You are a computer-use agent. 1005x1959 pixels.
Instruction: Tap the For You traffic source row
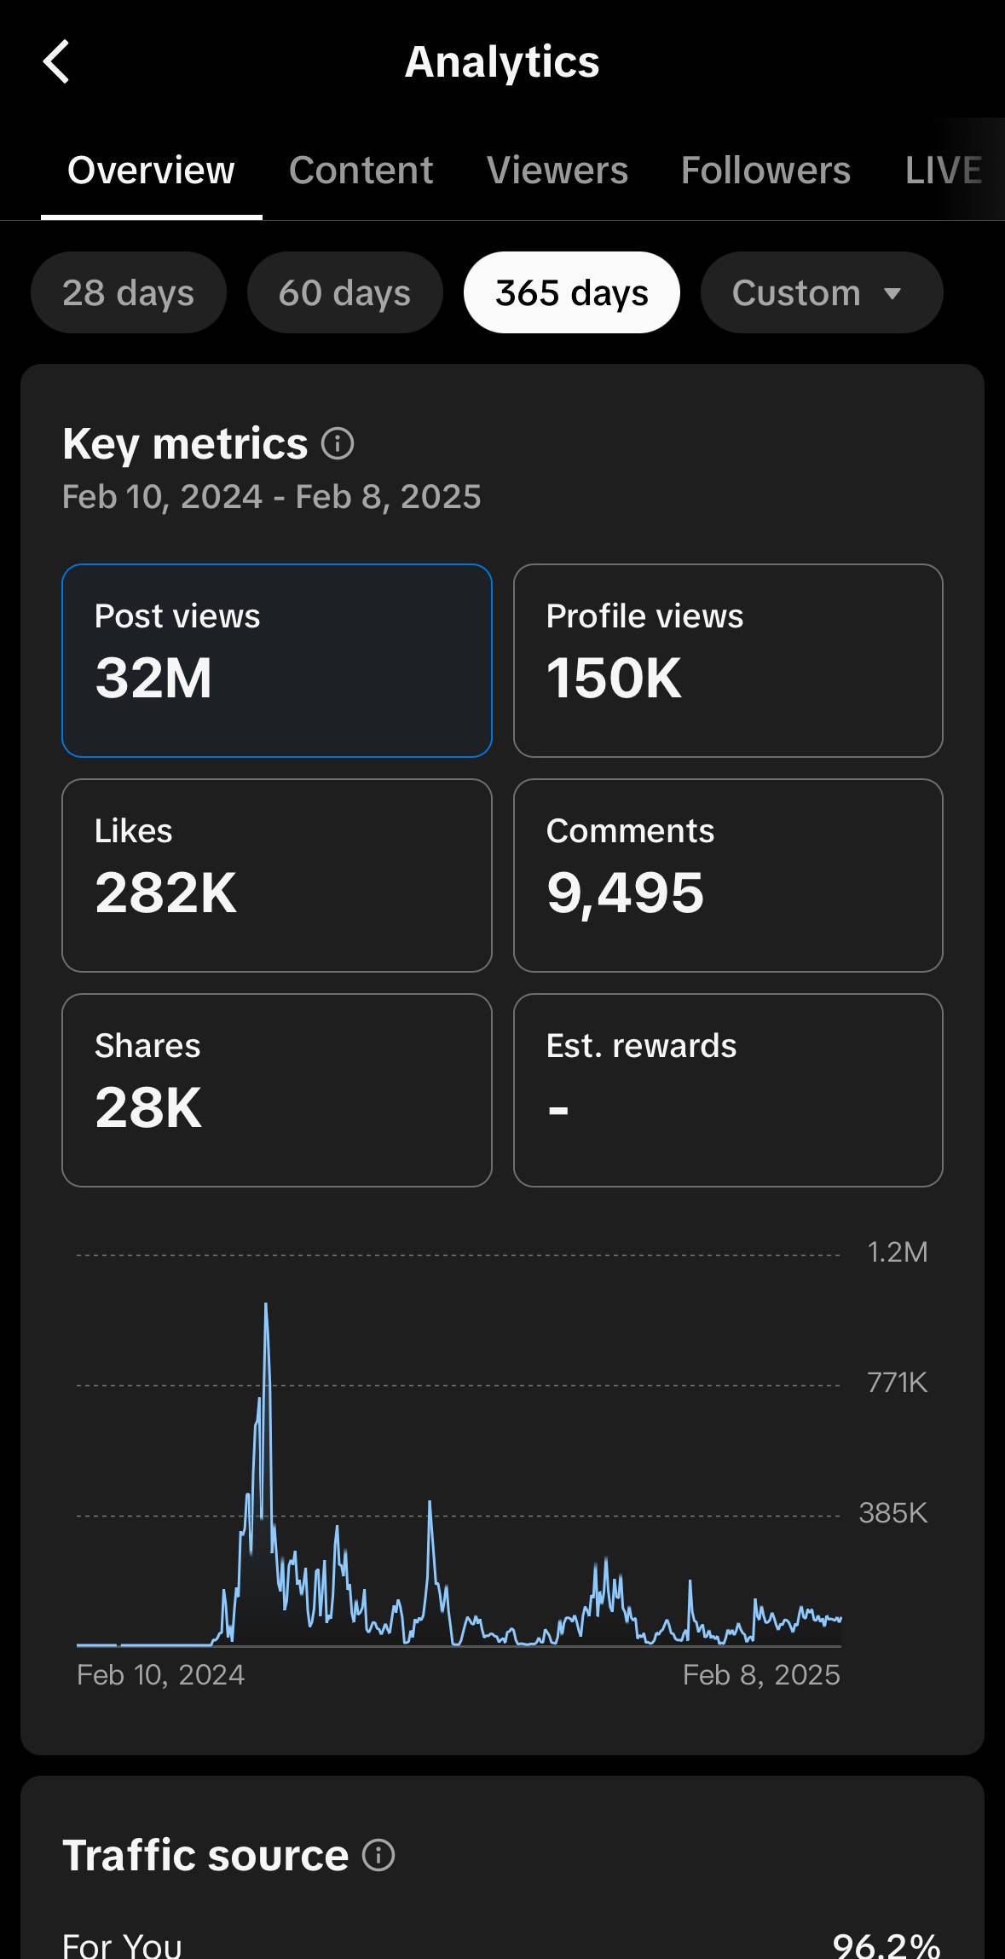click(502, 1944)
